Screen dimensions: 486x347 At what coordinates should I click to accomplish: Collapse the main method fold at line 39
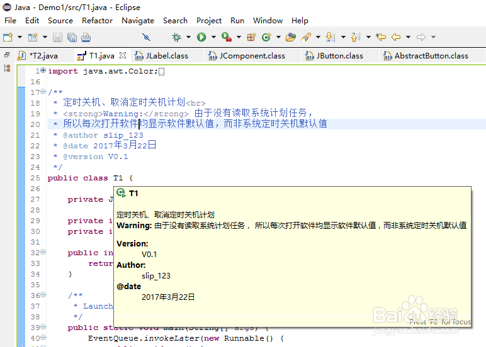point(43,327)
